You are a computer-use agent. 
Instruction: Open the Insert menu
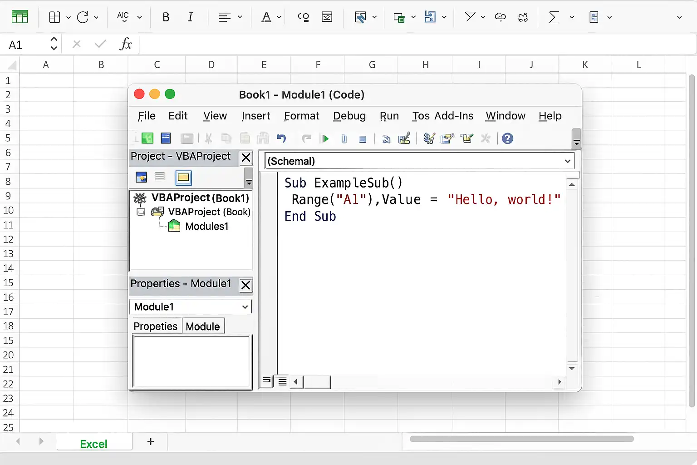click(x=256, y=116)
